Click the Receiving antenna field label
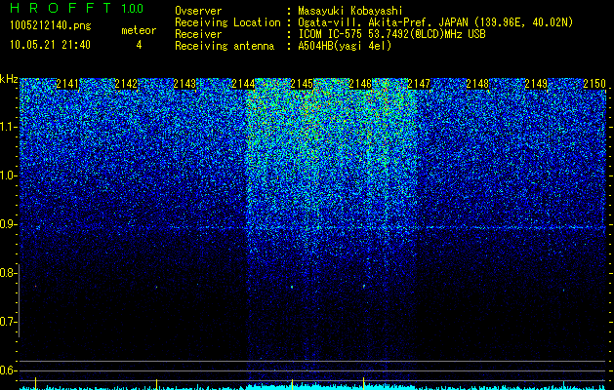 click(225, 46)
